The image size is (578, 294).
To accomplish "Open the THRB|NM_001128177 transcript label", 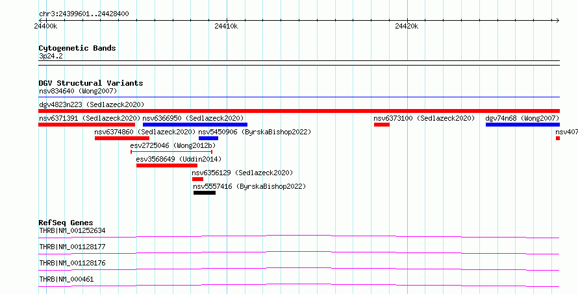I will pyautogui.click(x=72, y=247).
